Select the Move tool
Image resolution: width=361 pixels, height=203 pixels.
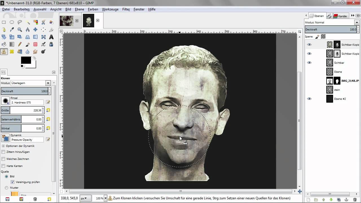pos(35,29)
